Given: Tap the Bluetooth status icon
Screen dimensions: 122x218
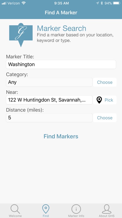Looking at the screenshot, I should (102, 3).
